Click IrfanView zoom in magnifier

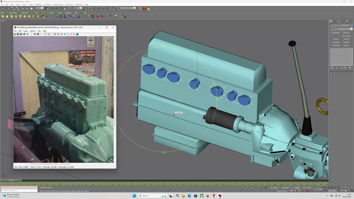click(55, 34)
